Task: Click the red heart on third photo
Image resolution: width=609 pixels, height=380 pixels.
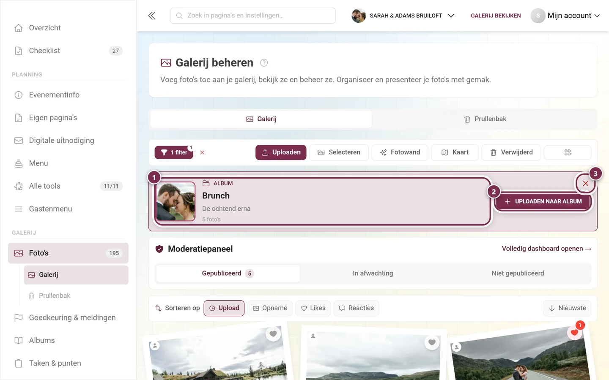Action: click(574, 332)
